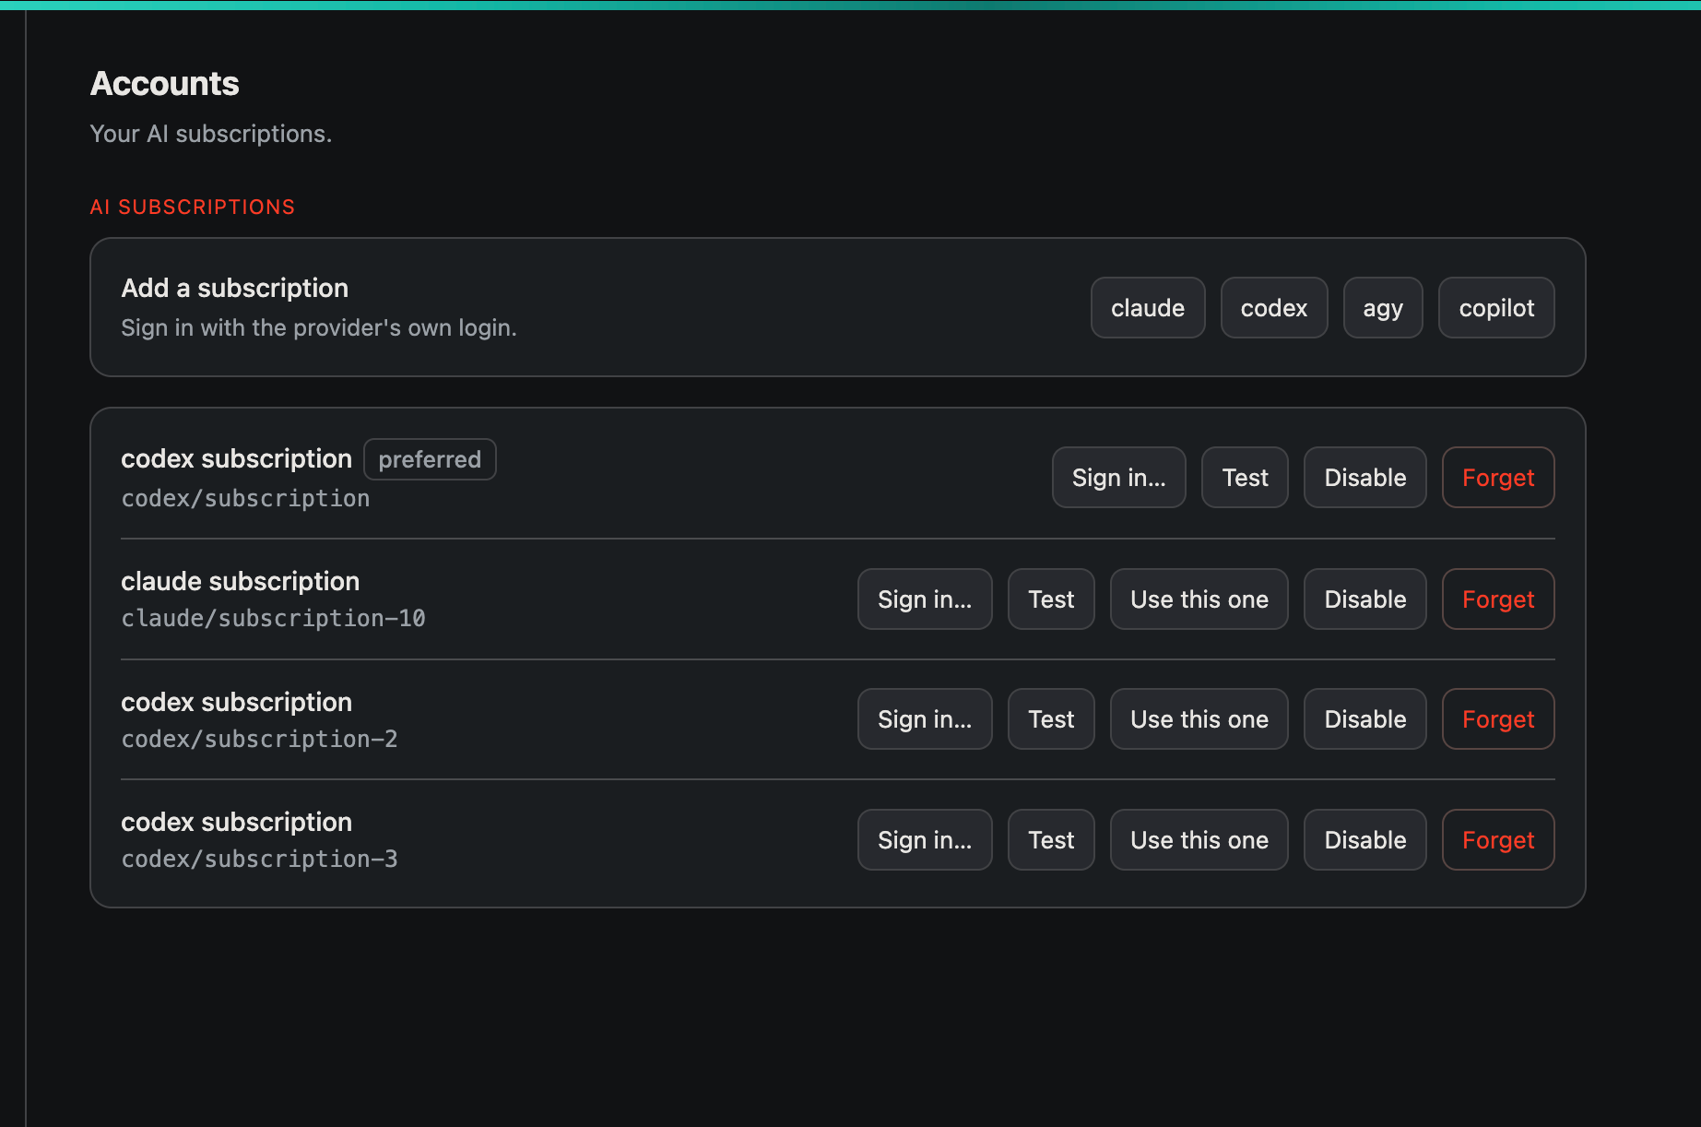Disable codex/subscription-2
This screenshot has height=1127, width=1701.
pyautogui.click(x=1365, y=719)
